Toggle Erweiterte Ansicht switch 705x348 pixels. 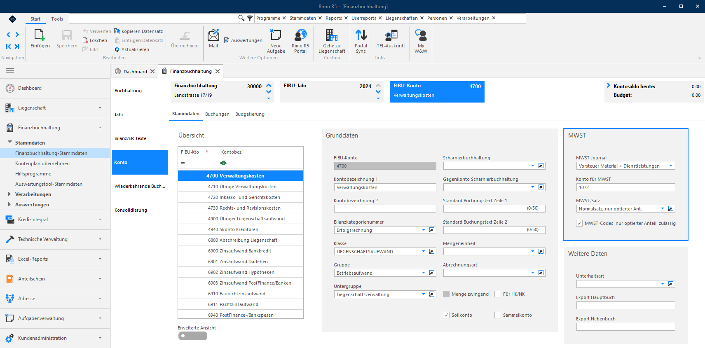tap(192, 336)
